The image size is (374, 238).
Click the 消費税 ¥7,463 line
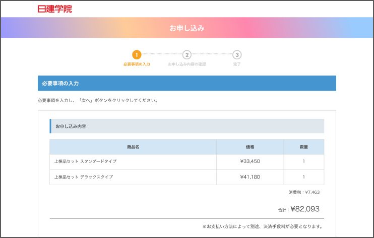[304, 192]
